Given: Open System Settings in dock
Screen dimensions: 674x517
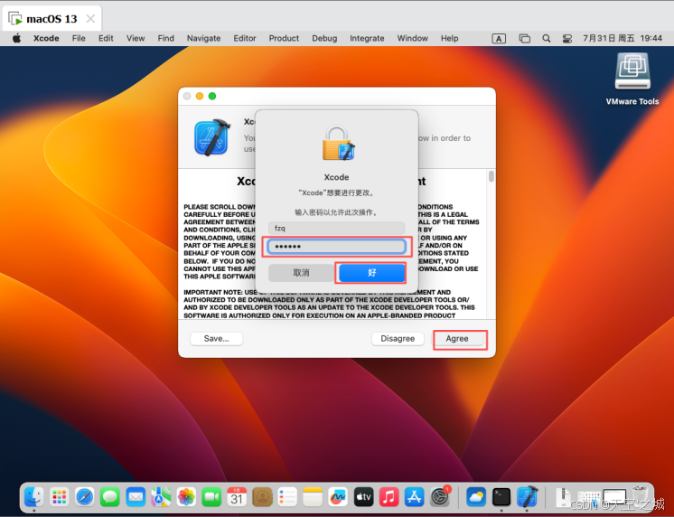Looking at the screenshot, I should (440, 497).
